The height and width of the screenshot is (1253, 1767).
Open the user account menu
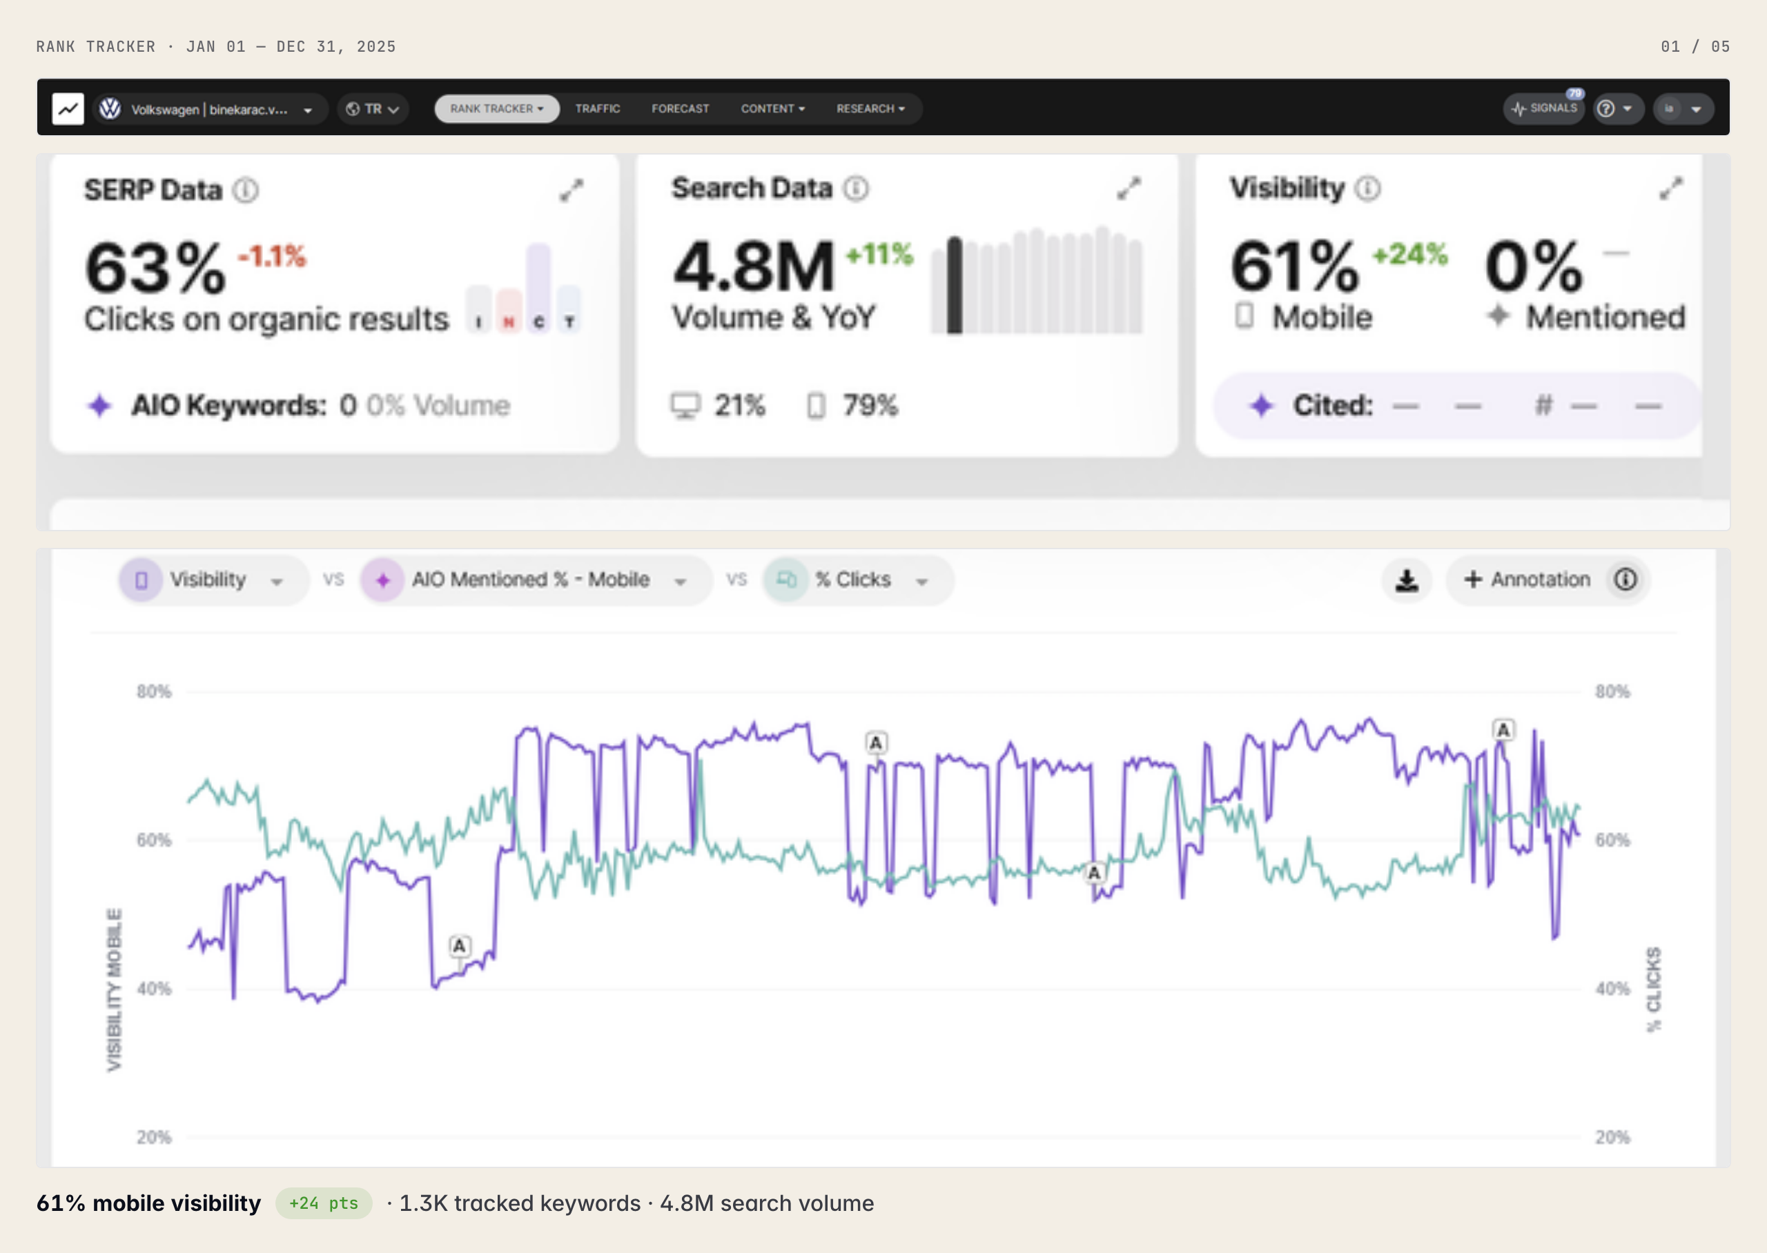point(1683,109)
